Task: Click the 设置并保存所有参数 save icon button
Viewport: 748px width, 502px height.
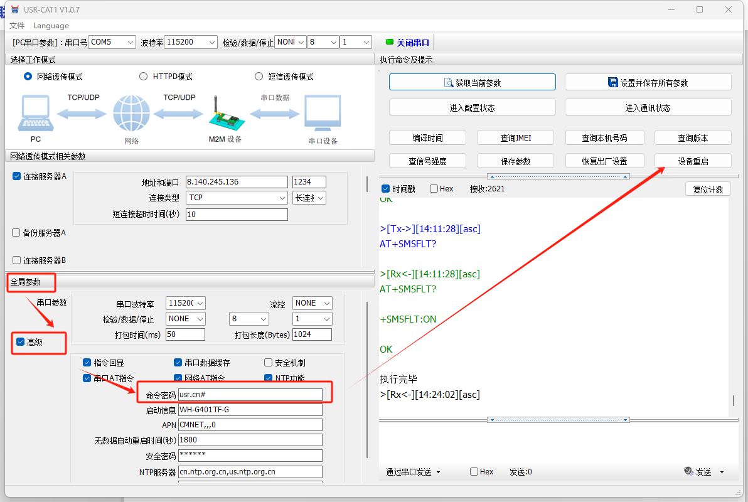Action: click(x=648, y=82)
